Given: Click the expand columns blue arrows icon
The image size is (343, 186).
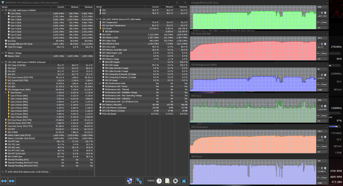Looking at the screenshot, I should coord(4,181).
